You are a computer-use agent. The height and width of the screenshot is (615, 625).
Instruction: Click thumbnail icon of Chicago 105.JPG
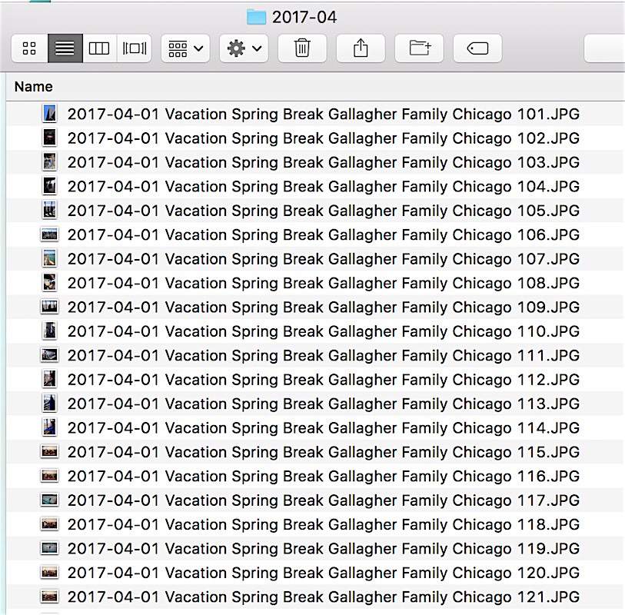49,210
